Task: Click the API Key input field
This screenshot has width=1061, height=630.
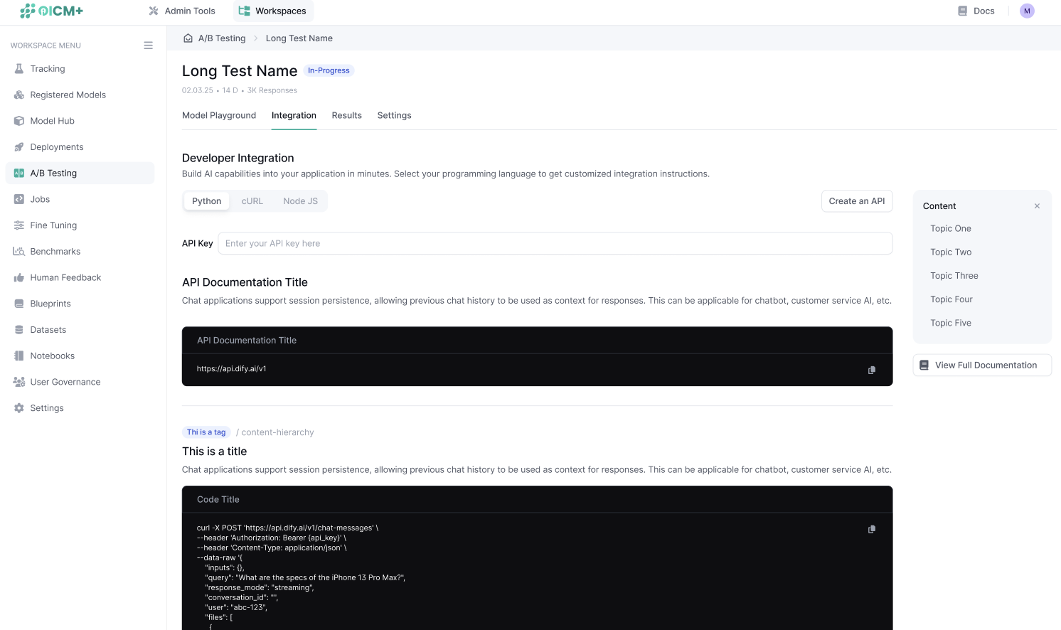Action: point(555,243)
